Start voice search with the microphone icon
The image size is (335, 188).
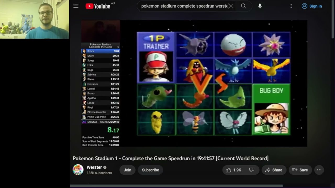[260, 6]
